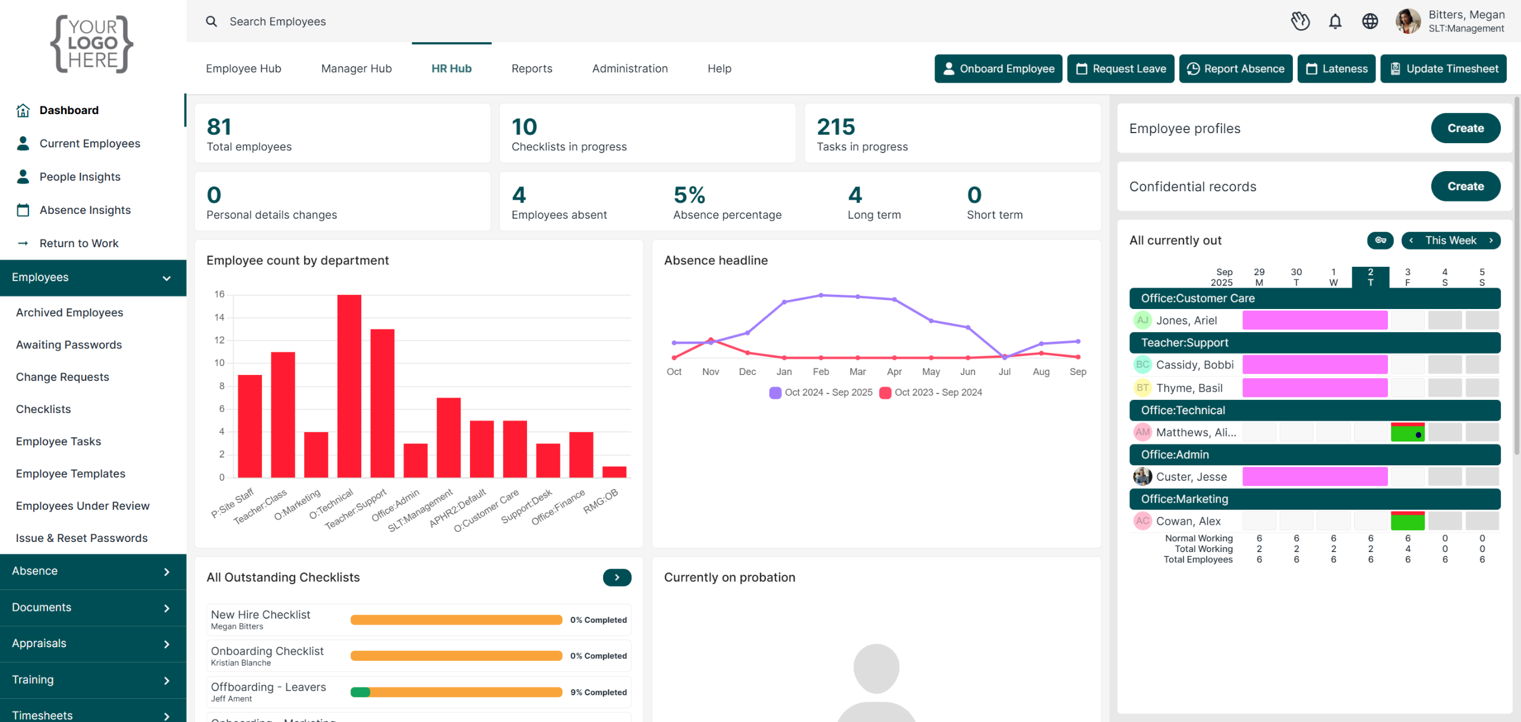Click the search magnifier icon
Viewport: 1521px width, 722px height.
212,21
